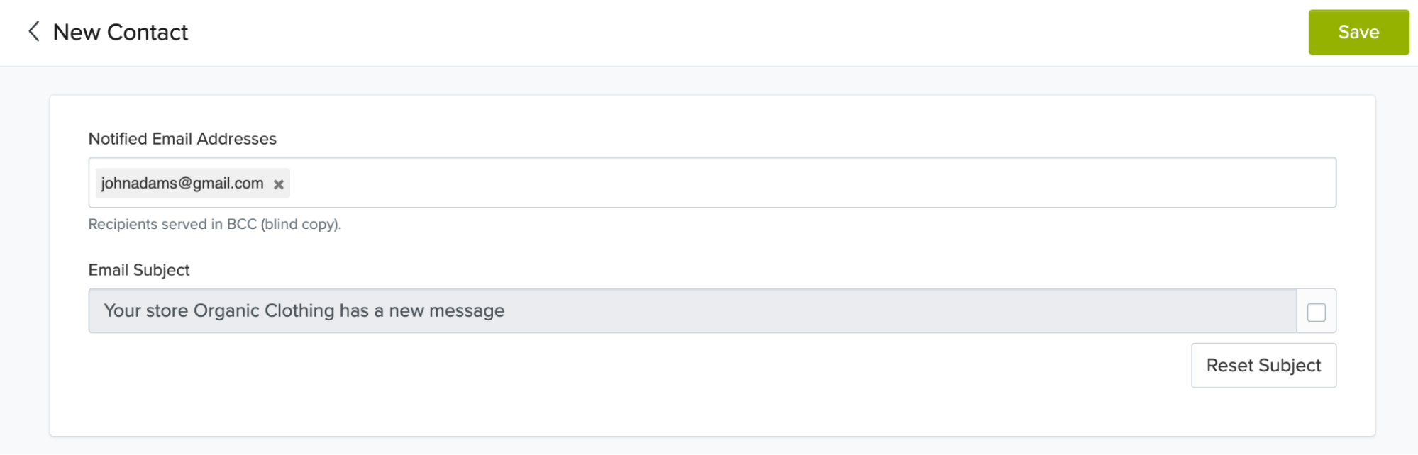Click 'blind copy' in the helper note

[x=300, y=225]
